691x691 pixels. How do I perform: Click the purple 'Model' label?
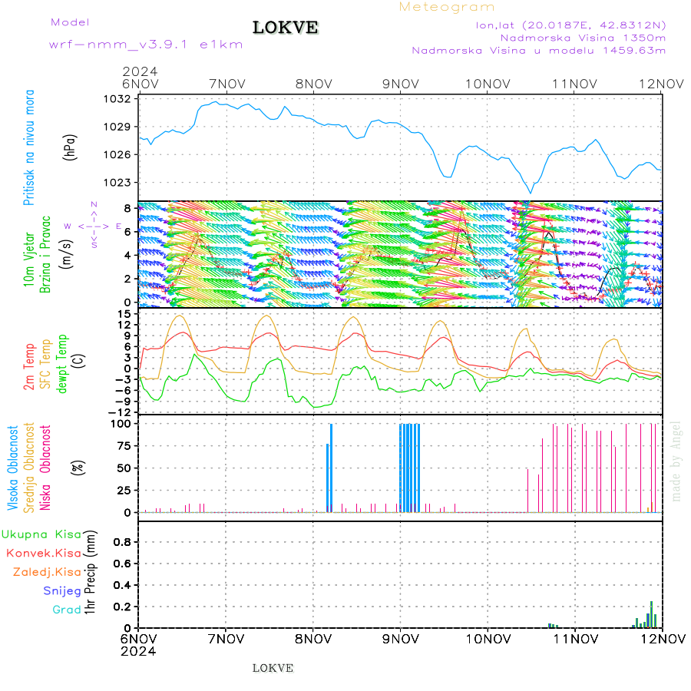pos(70,22)
